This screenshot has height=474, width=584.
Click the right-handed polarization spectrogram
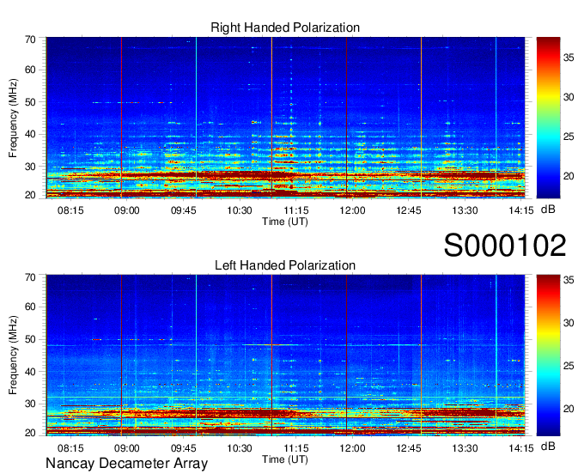pos(285,118)
